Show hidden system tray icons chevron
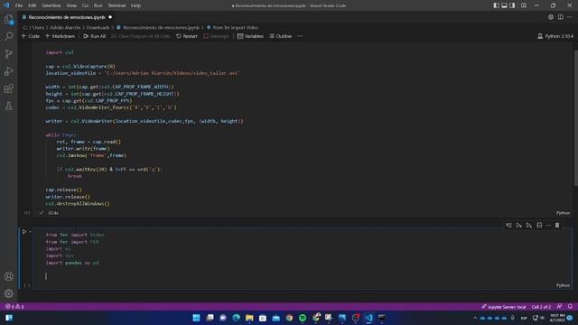The width and height of the screenshot is (578, 325). click(475, 318)
